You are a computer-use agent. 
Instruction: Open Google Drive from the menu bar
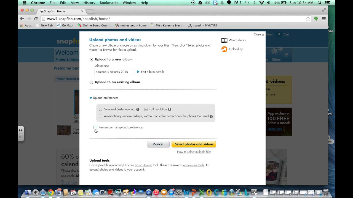tap(200, 3)
